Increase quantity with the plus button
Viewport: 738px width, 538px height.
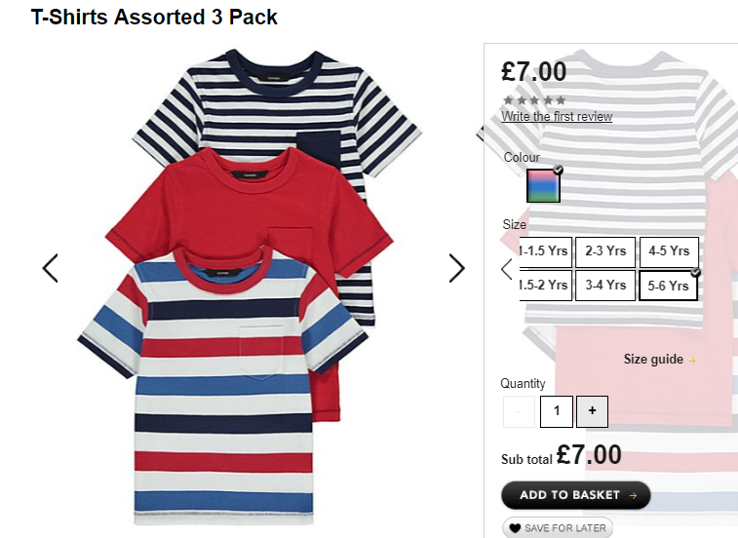pos(592,411)
